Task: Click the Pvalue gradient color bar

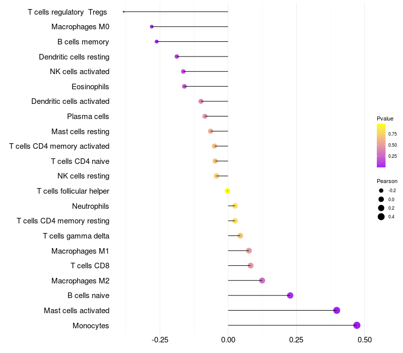Action: (381, 146)
